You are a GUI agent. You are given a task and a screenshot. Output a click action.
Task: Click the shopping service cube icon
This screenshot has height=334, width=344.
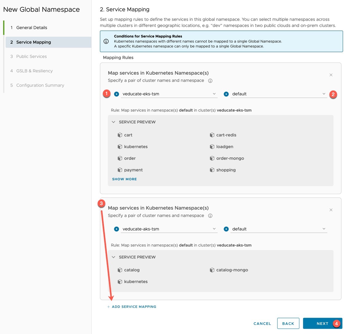click(212, 170)
